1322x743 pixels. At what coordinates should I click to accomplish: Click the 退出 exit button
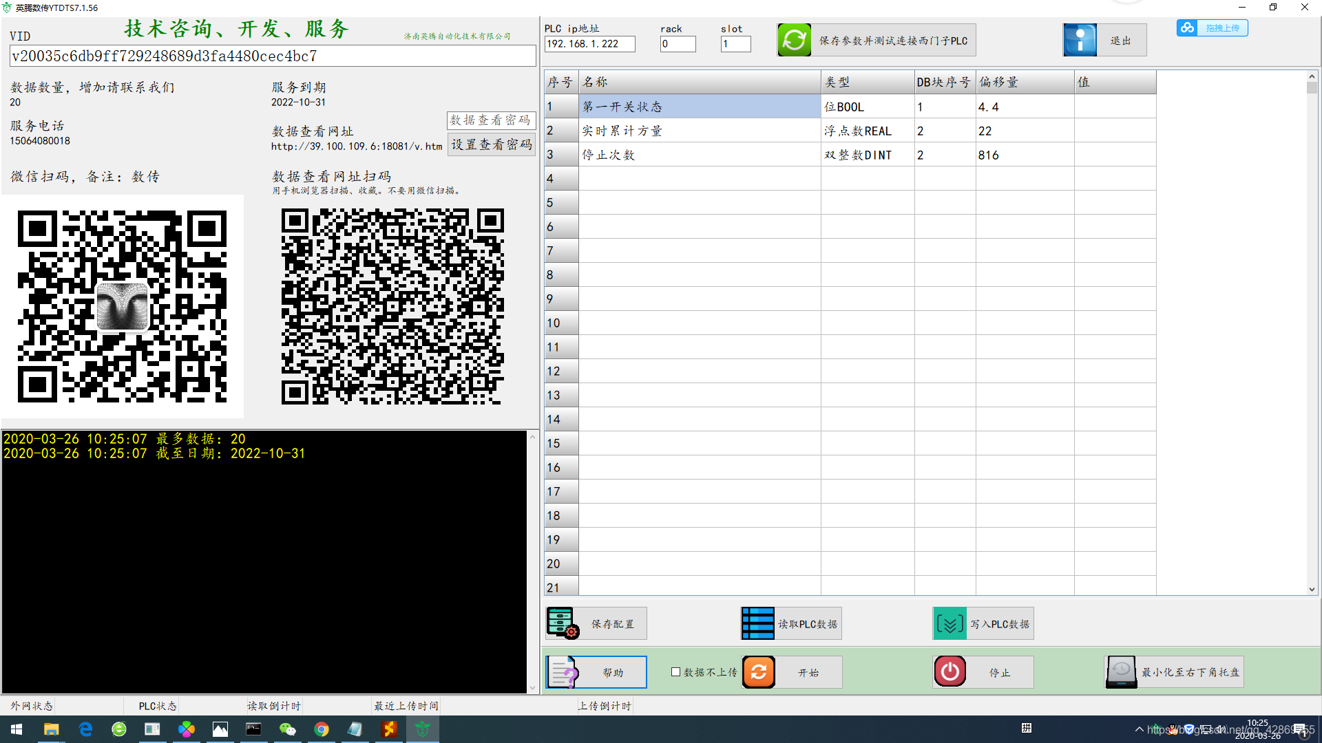(1120, 41)
